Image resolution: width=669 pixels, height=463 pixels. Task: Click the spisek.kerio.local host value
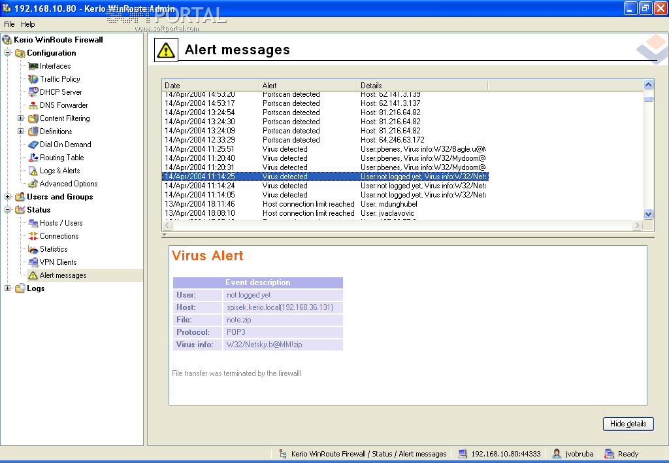click(280, 307)
